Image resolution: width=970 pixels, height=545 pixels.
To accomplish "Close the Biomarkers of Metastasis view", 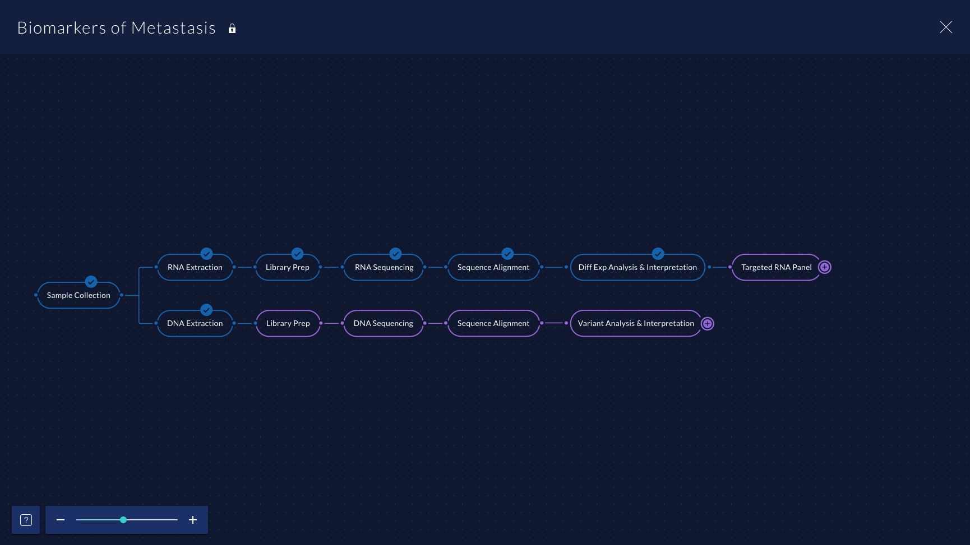I will click(x=946, y=27).
